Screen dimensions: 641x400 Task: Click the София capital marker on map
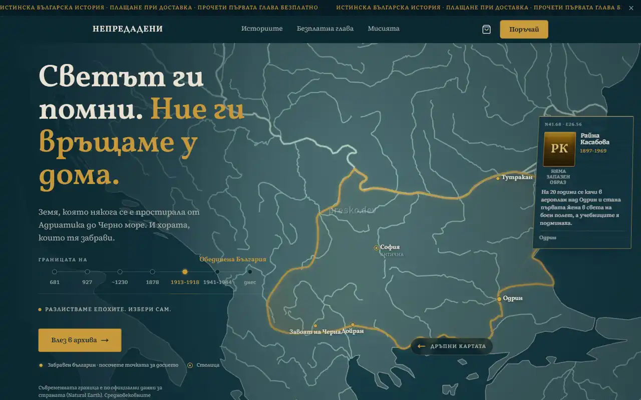coord(376,247)
